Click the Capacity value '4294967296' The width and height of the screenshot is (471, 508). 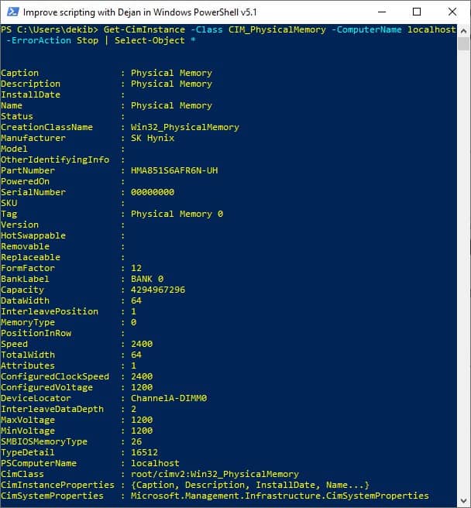pos(158,290)
